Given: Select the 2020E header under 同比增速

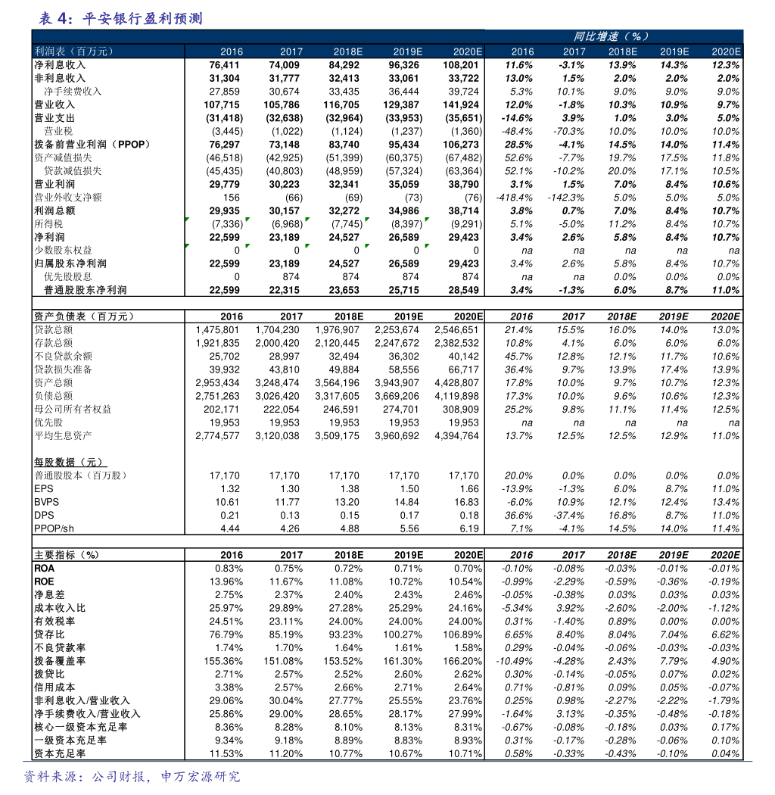Looking at the screenshot, I should (726, 51).
